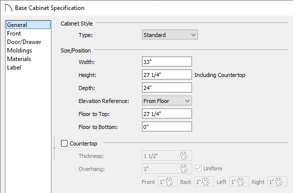Viewport: 293px width, 193px height.
Task: Click the Chief Architect app icon in title bar
Action: point(8,8)
